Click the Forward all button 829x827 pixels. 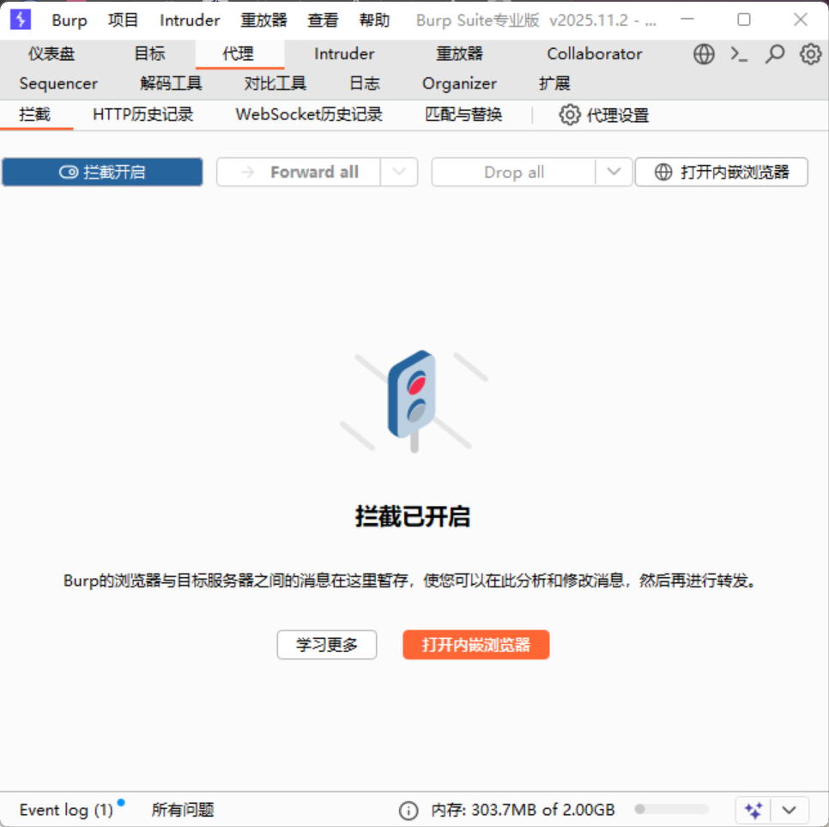tap(298, 172)
